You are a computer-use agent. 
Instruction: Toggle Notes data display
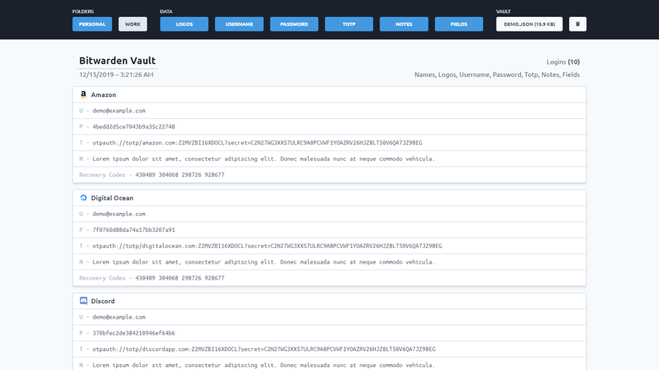[404, 24]
